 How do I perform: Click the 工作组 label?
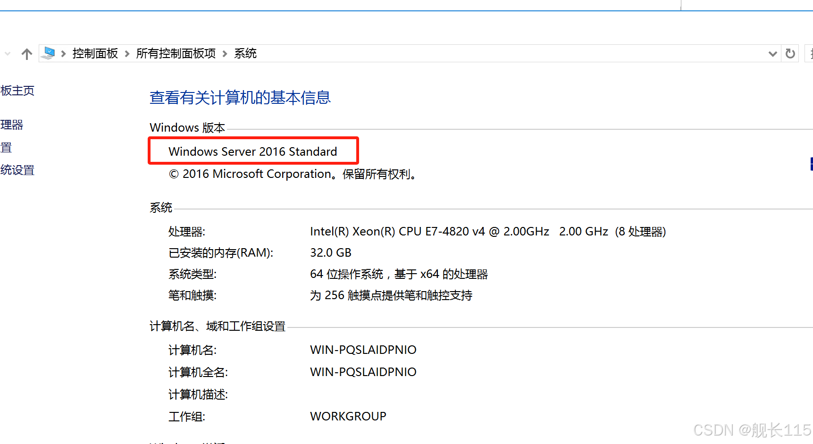click(187, 417)
